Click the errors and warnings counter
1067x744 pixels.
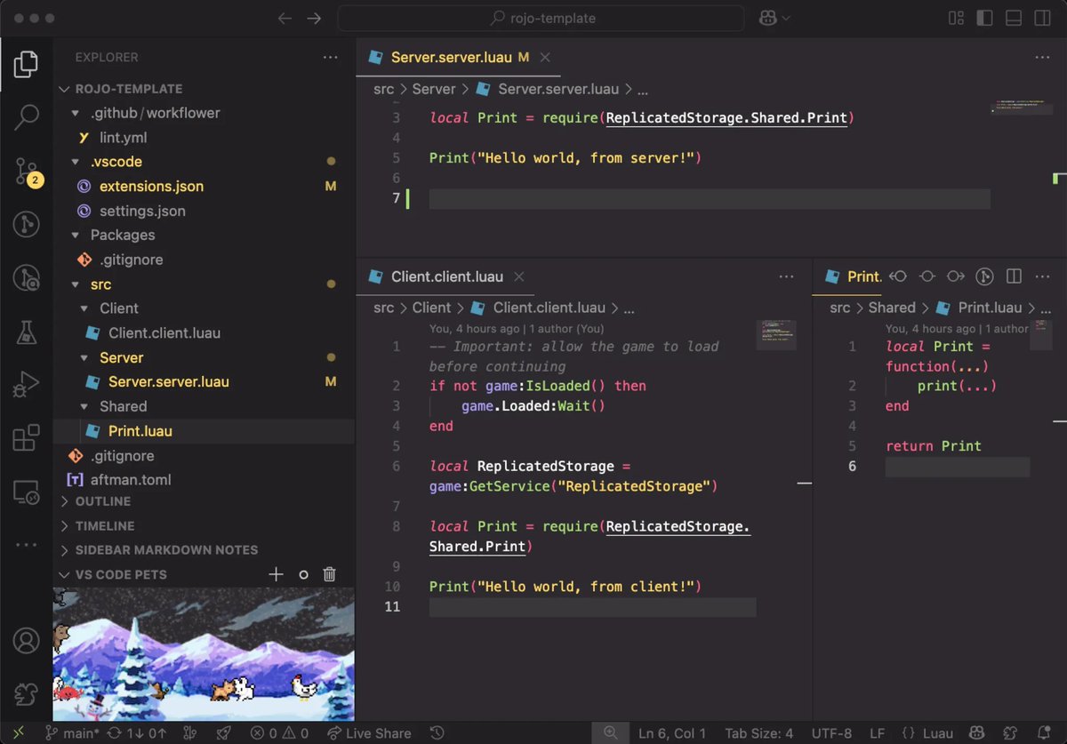(x=279, y=733)
